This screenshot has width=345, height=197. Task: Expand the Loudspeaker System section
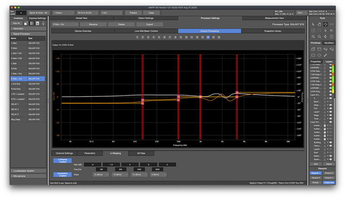click(x=28, y=170)
